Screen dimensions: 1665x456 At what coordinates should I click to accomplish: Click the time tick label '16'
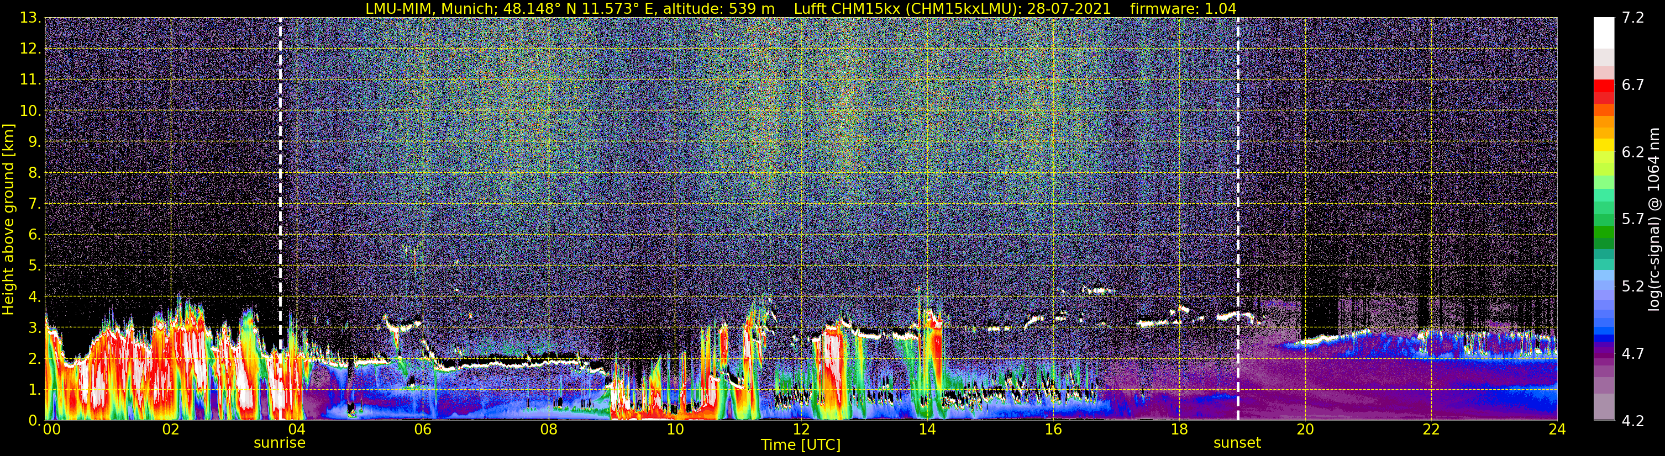(x=1053, y=430)
